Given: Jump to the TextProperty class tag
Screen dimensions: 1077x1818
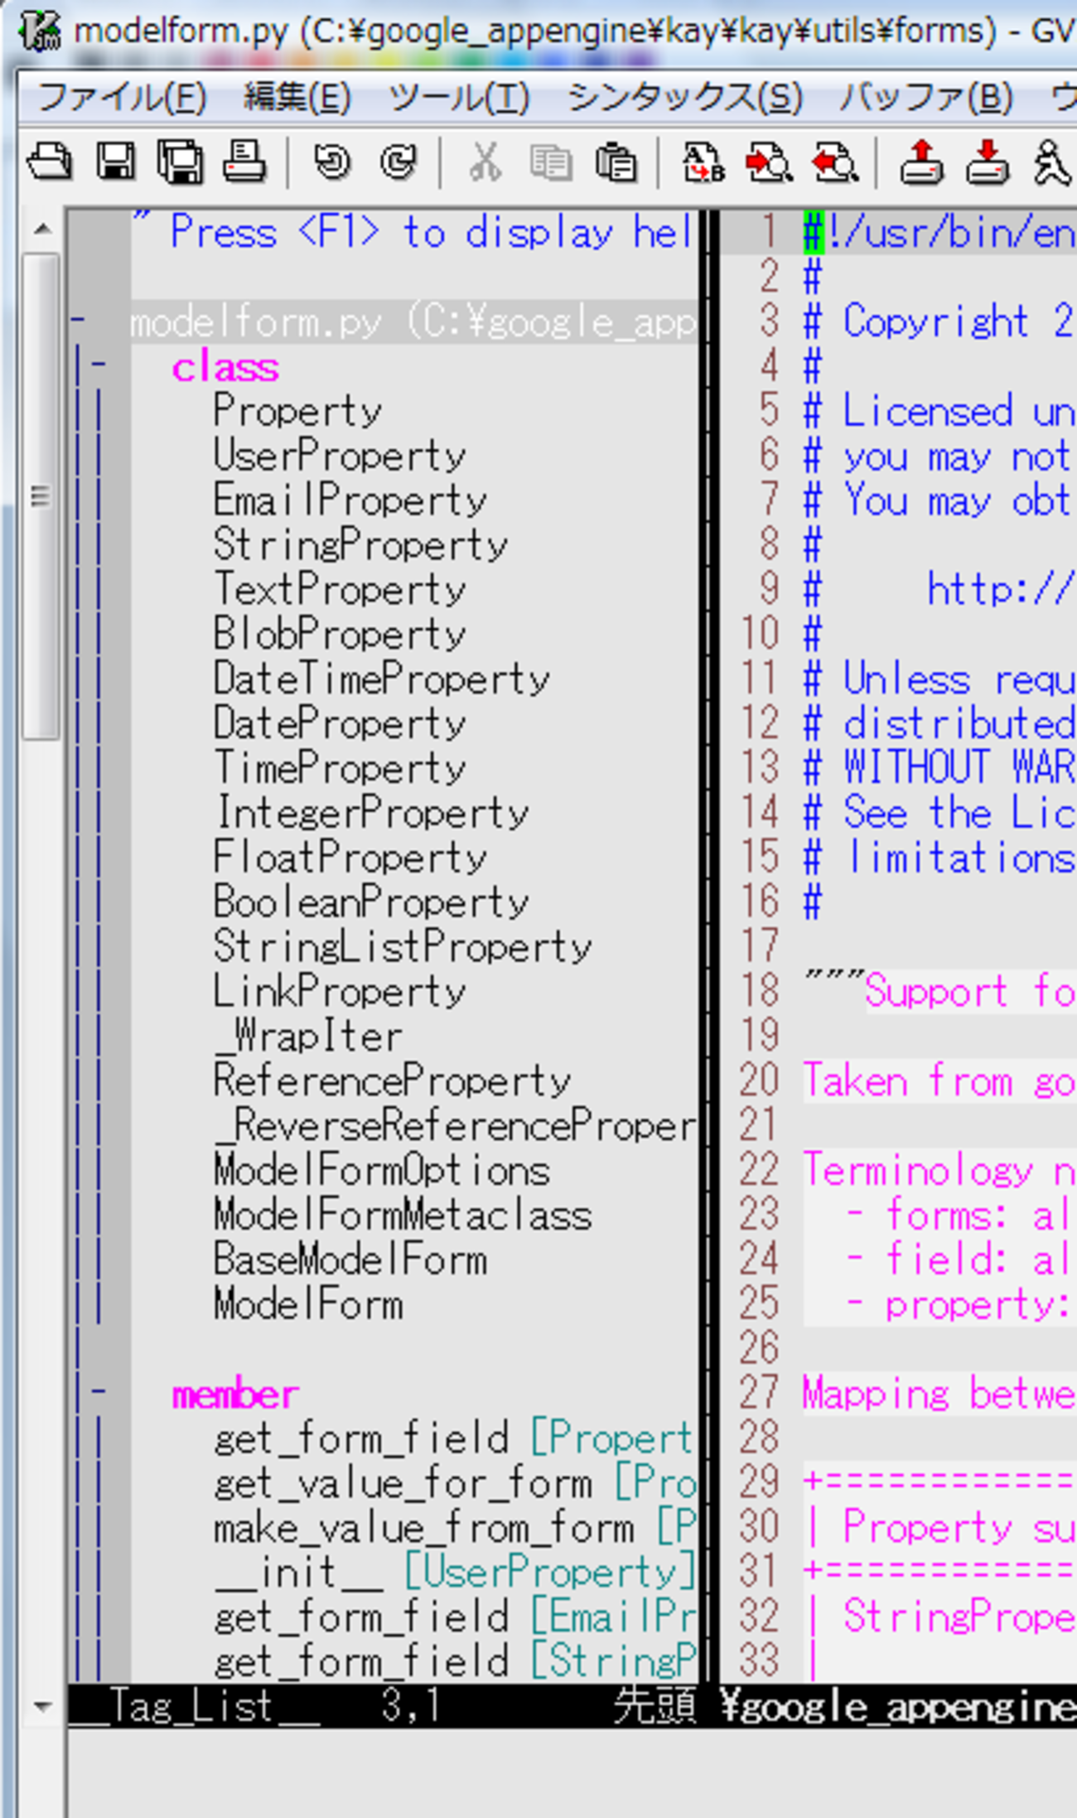Looking at the screenshot, I should (x=340, y=590).
